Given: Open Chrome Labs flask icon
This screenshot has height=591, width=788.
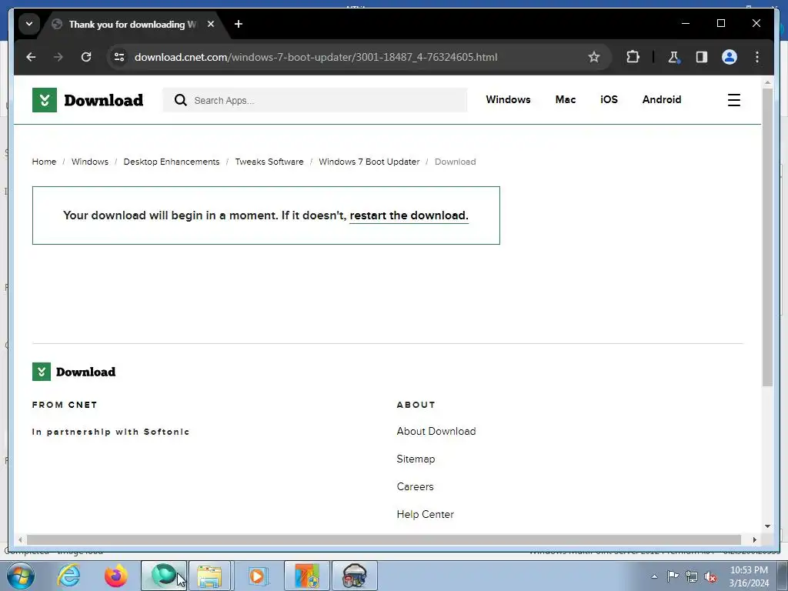Looking at the screenshot, I should point(674,57).
